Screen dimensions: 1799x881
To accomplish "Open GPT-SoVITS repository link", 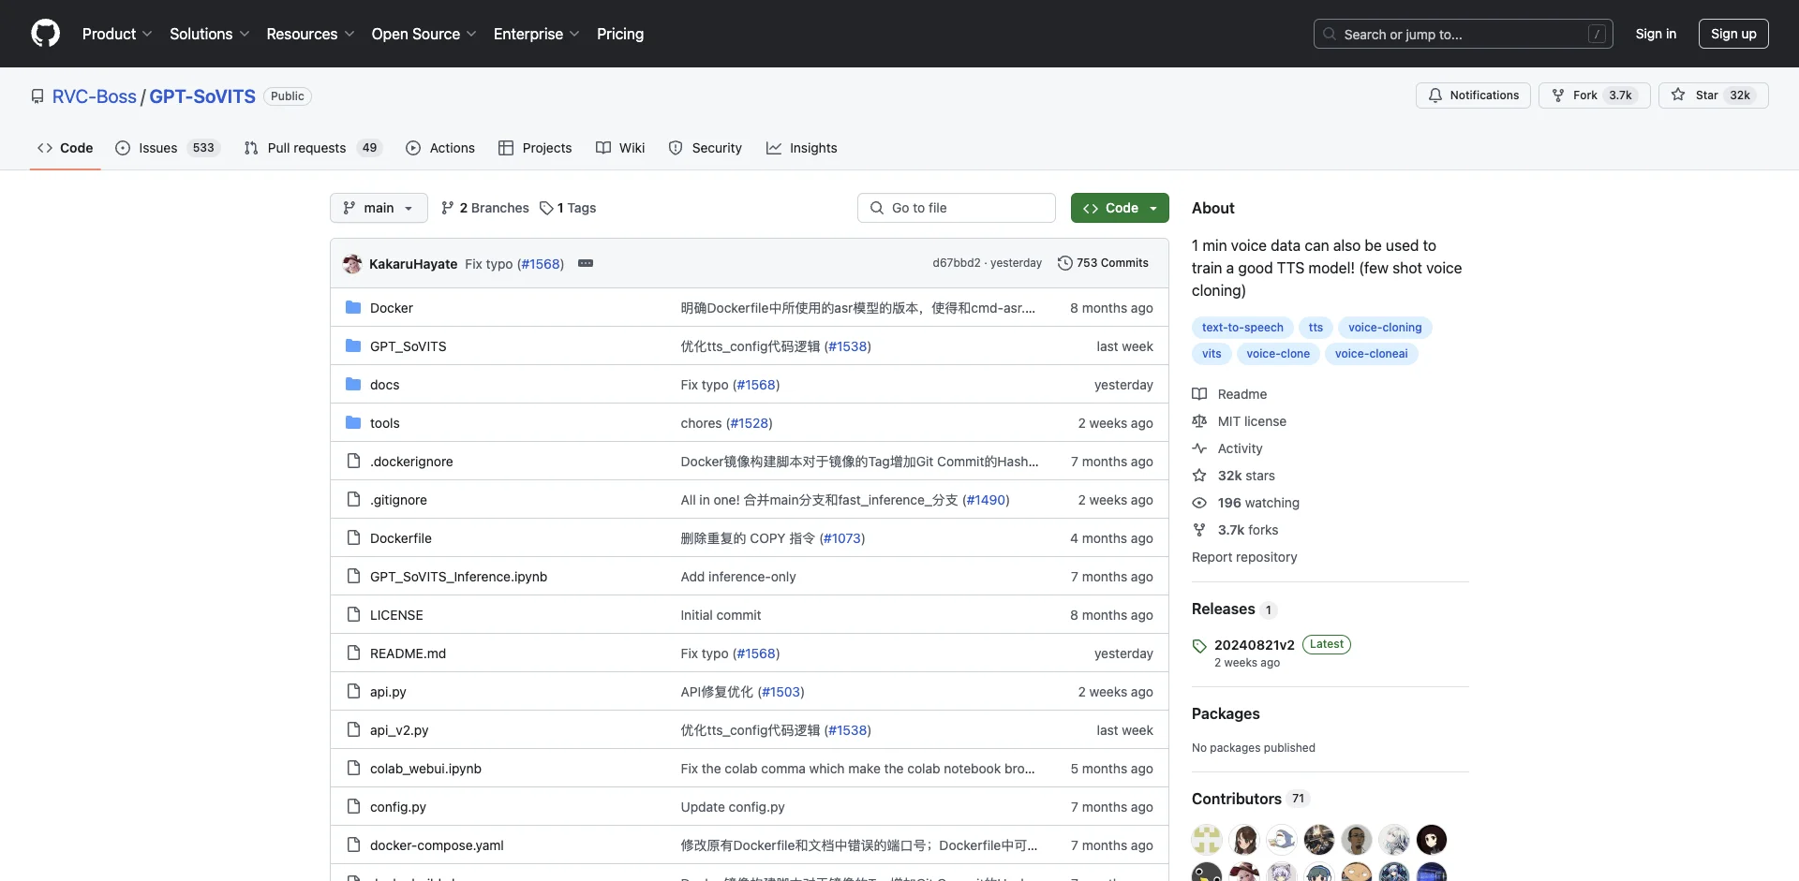I will [202, 96].
